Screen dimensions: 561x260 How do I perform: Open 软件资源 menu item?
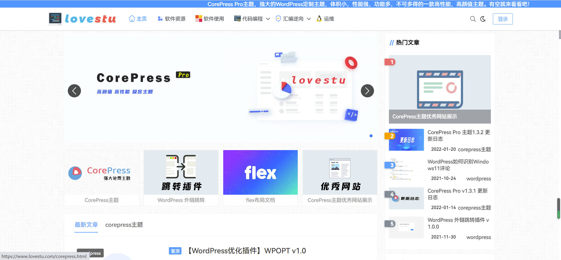(x=175, y=19)
